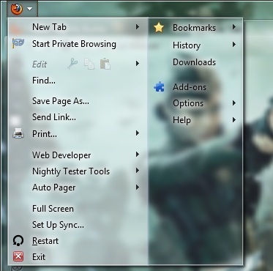Open the Auto Pager entry

click(78, 188)
